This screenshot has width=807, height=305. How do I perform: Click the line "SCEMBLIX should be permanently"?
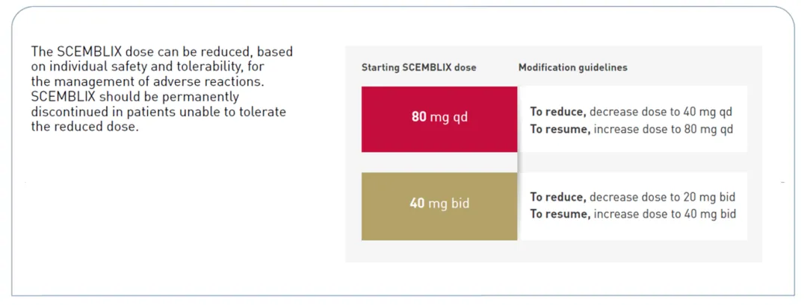point(135,96)
